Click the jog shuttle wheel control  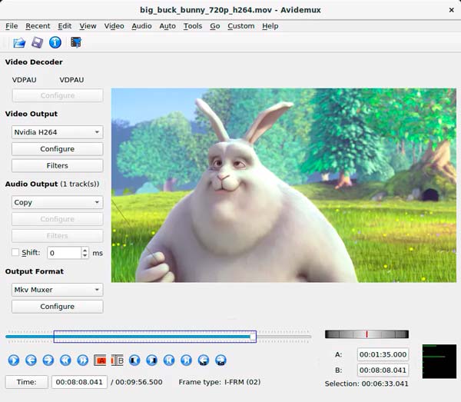[x=366, y=334]
